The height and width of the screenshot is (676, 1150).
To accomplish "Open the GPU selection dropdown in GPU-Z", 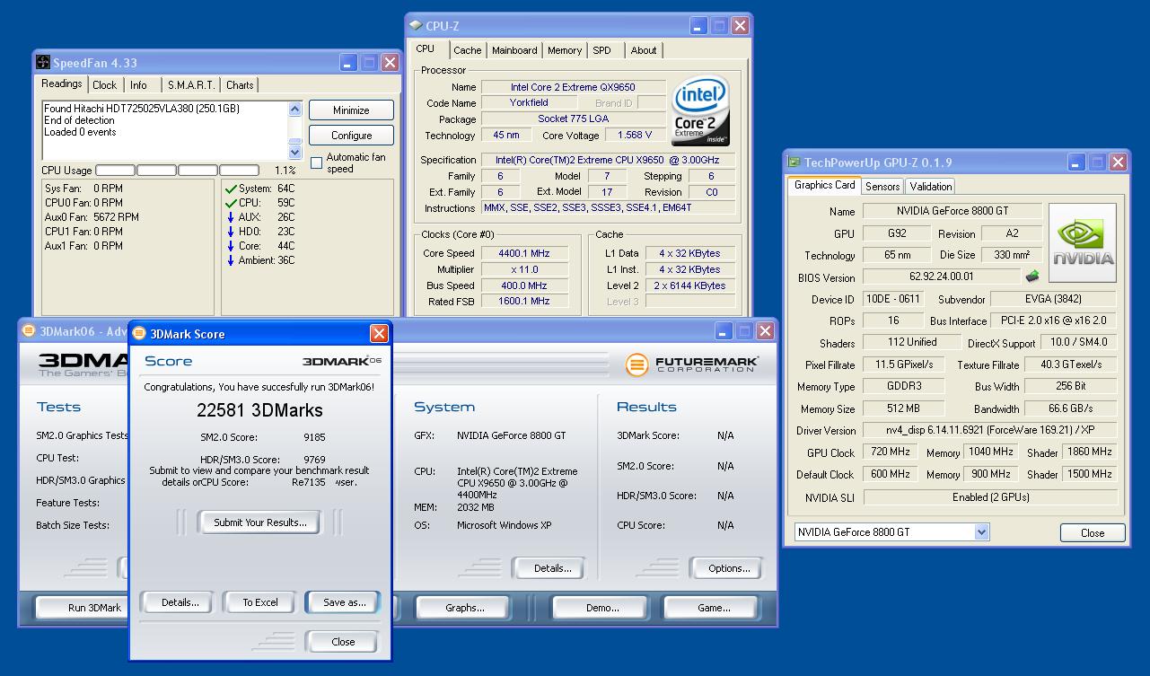I will pos(981,531).
